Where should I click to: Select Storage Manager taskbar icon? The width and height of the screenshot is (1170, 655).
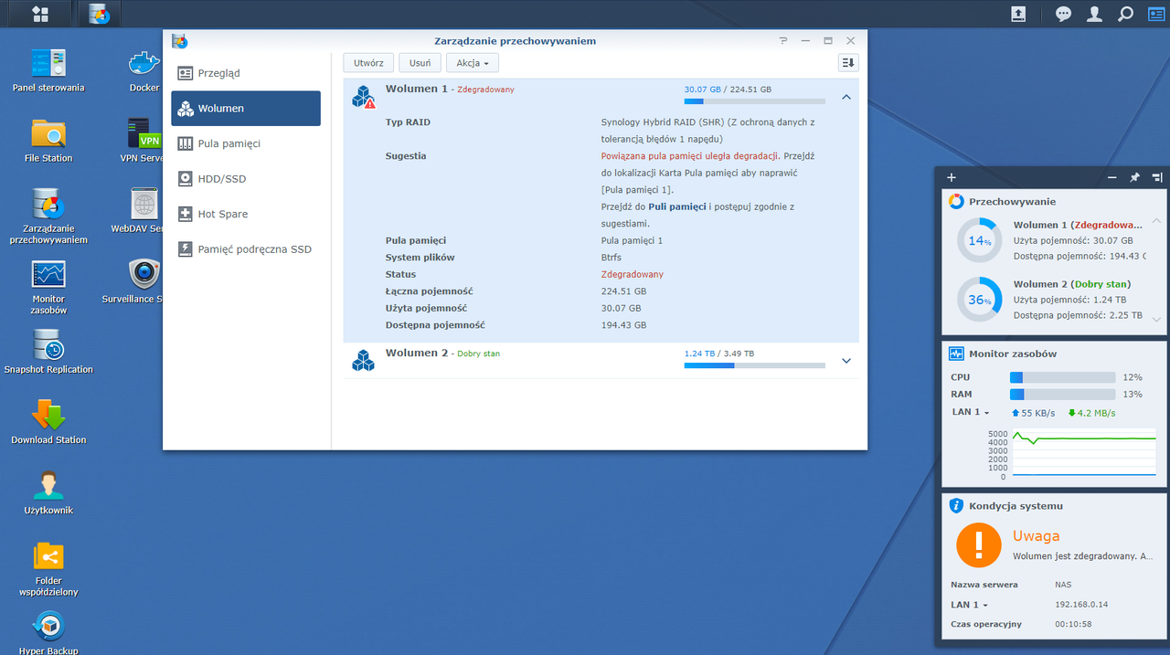click(x=100, y=14)
